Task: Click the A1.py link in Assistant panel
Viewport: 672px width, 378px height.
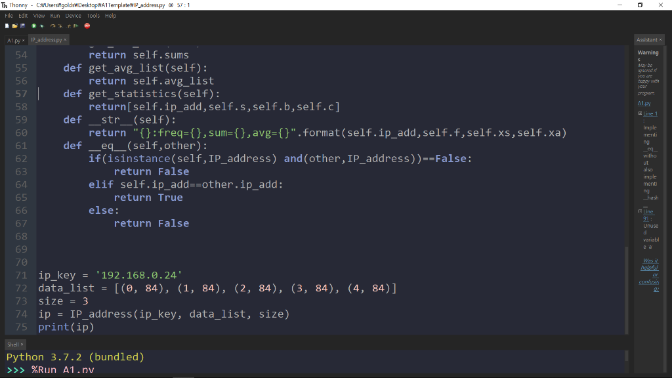Action: [644, 103]
